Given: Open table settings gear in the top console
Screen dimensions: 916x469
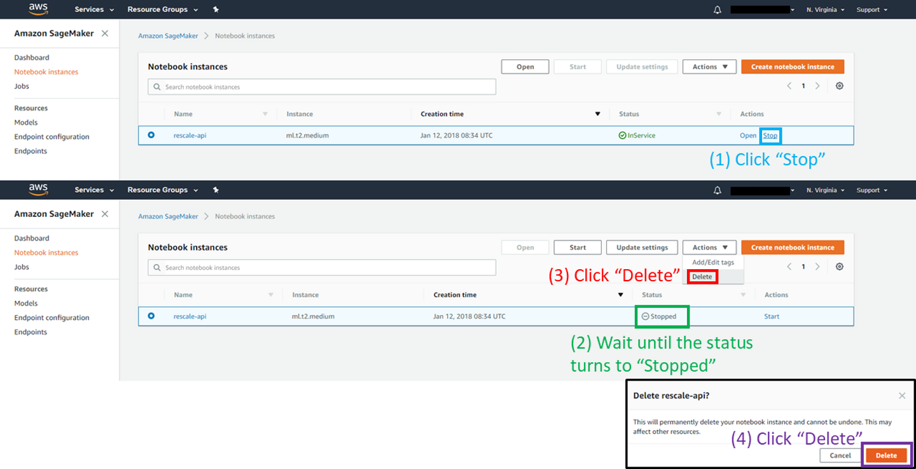Looking at the screenshot, I should click(840, 86).
